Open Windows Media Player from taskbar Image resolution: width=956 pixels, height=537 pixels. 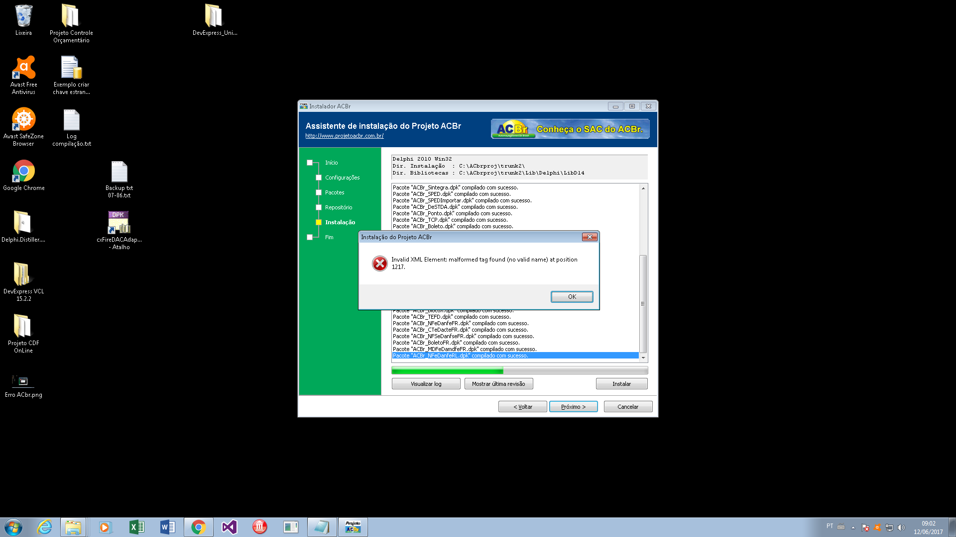pos(105,527)
